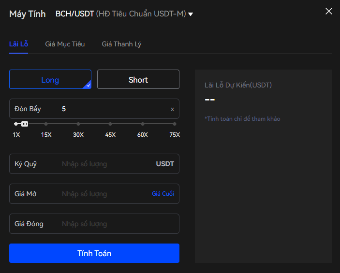The height and width of the screenshot is (273, 340).
Task: Switch to the Lãi Lỗ tab
Action: coord(19,44)
